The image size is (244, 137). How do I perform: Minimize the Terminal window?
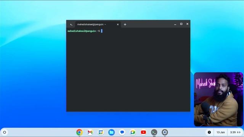175,24
